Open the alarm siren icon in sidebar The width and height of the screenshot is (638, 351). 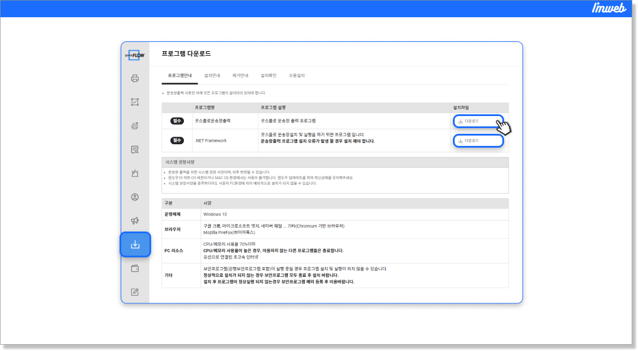[x=134, y=173]
